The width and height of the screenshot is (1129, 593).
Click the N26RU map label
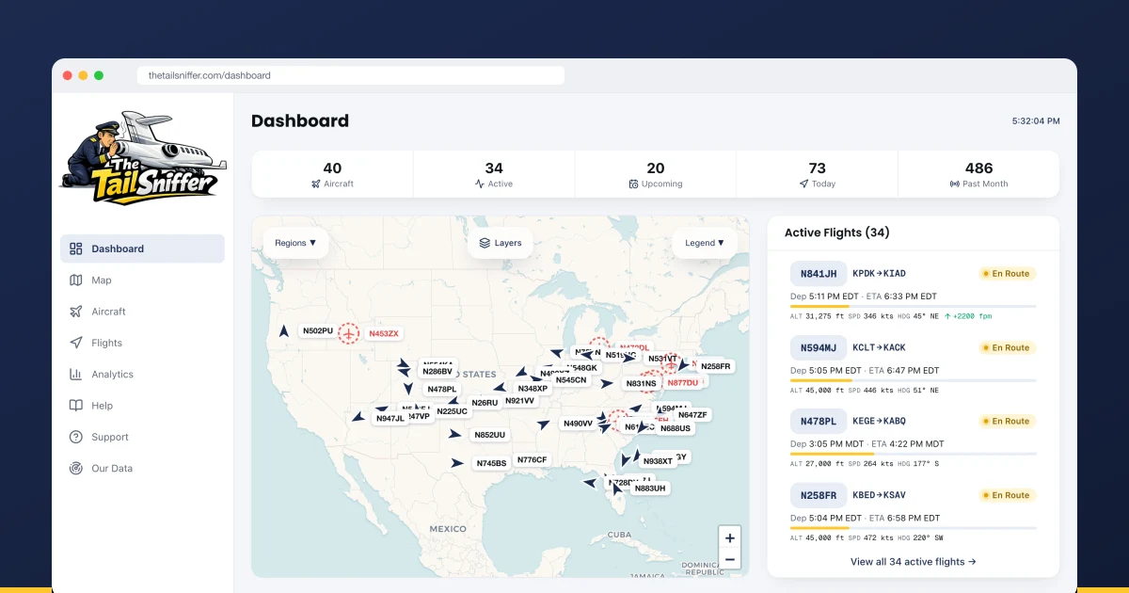coord(485,403)
